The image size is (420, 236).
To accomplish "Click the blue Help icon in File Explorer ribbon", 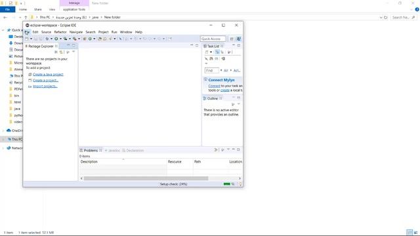I will (x=417, y=9).
